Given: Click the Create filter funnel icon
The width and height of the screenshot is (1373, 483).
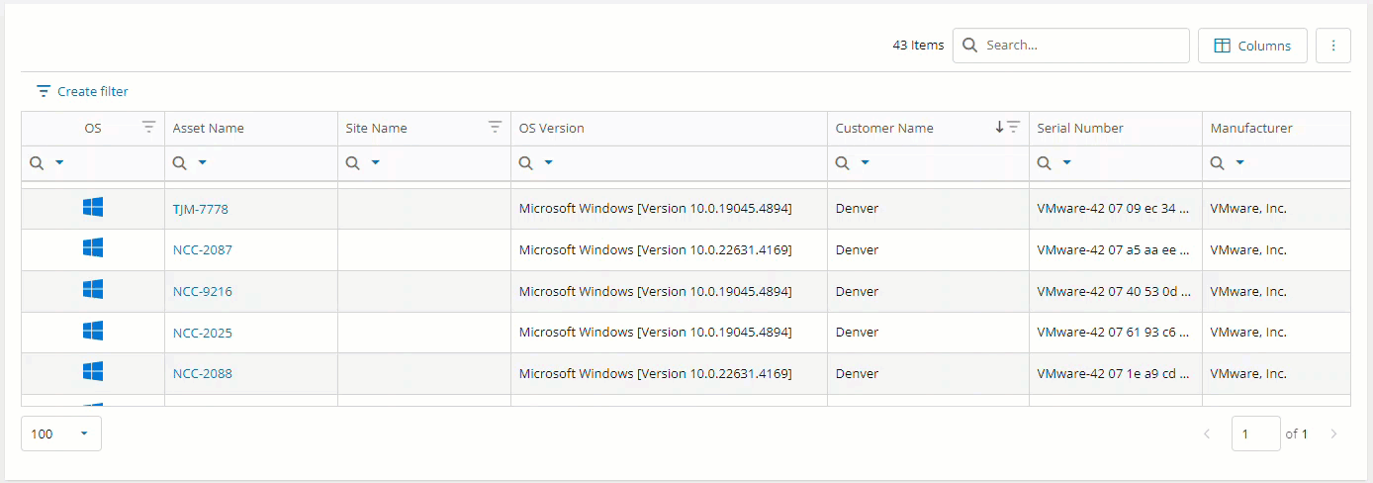Looking at the screenshot, I should point(44,91).
